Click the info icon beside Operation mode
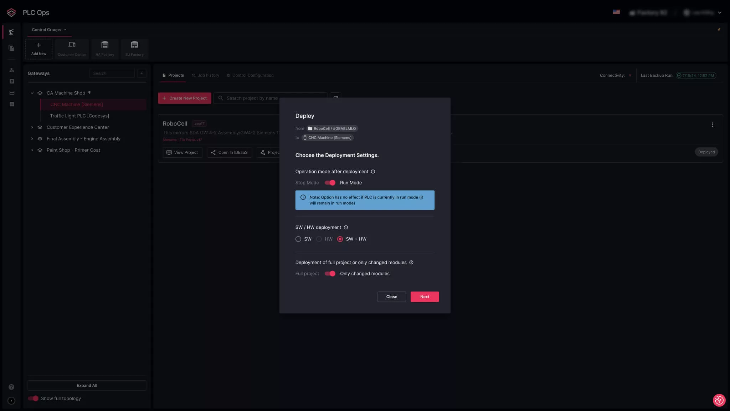The height and width of the screenshot is (411, 730). tap(373, 172)
